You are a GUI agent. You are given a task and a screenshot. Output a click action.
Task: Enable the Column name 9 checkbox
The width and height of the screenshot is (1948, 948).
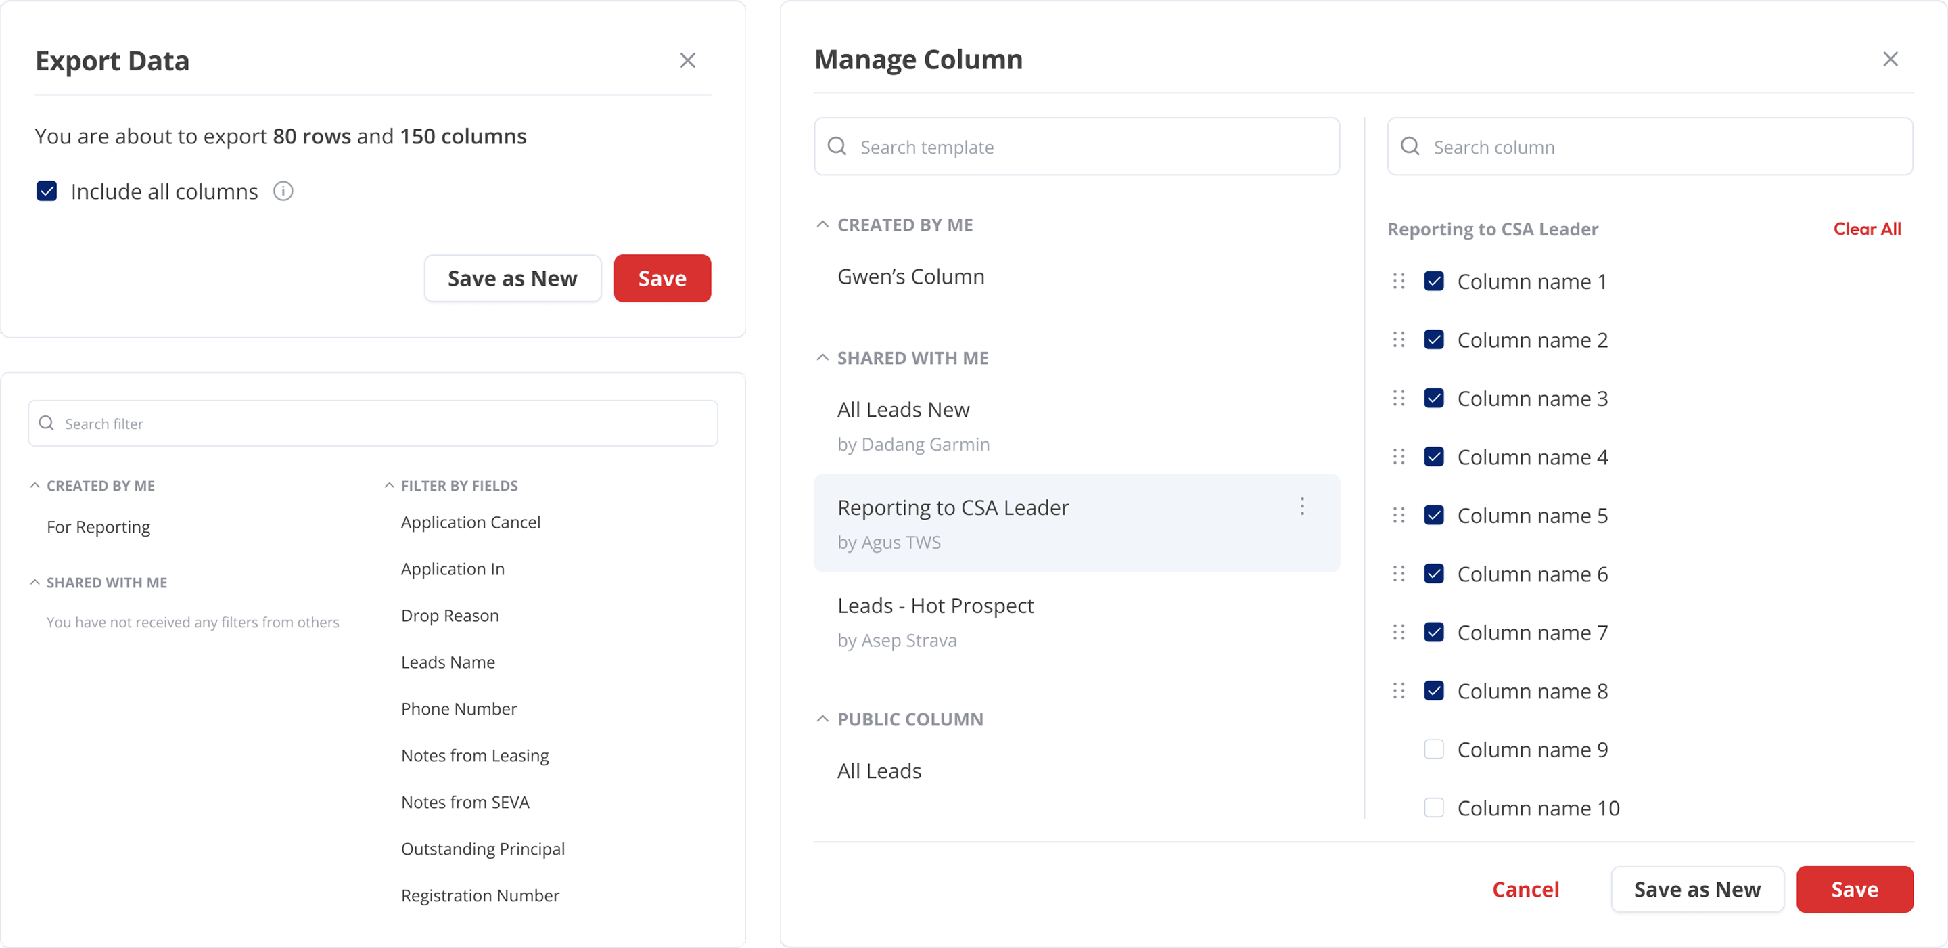click(x=1434, y=749)
